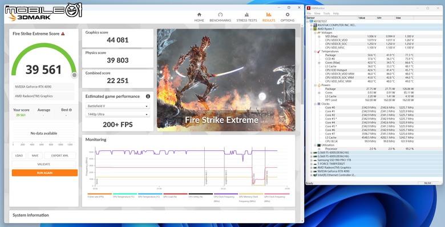Open the BENCHMARKS gauge icon
445x227 pixels.
(220, 15)
